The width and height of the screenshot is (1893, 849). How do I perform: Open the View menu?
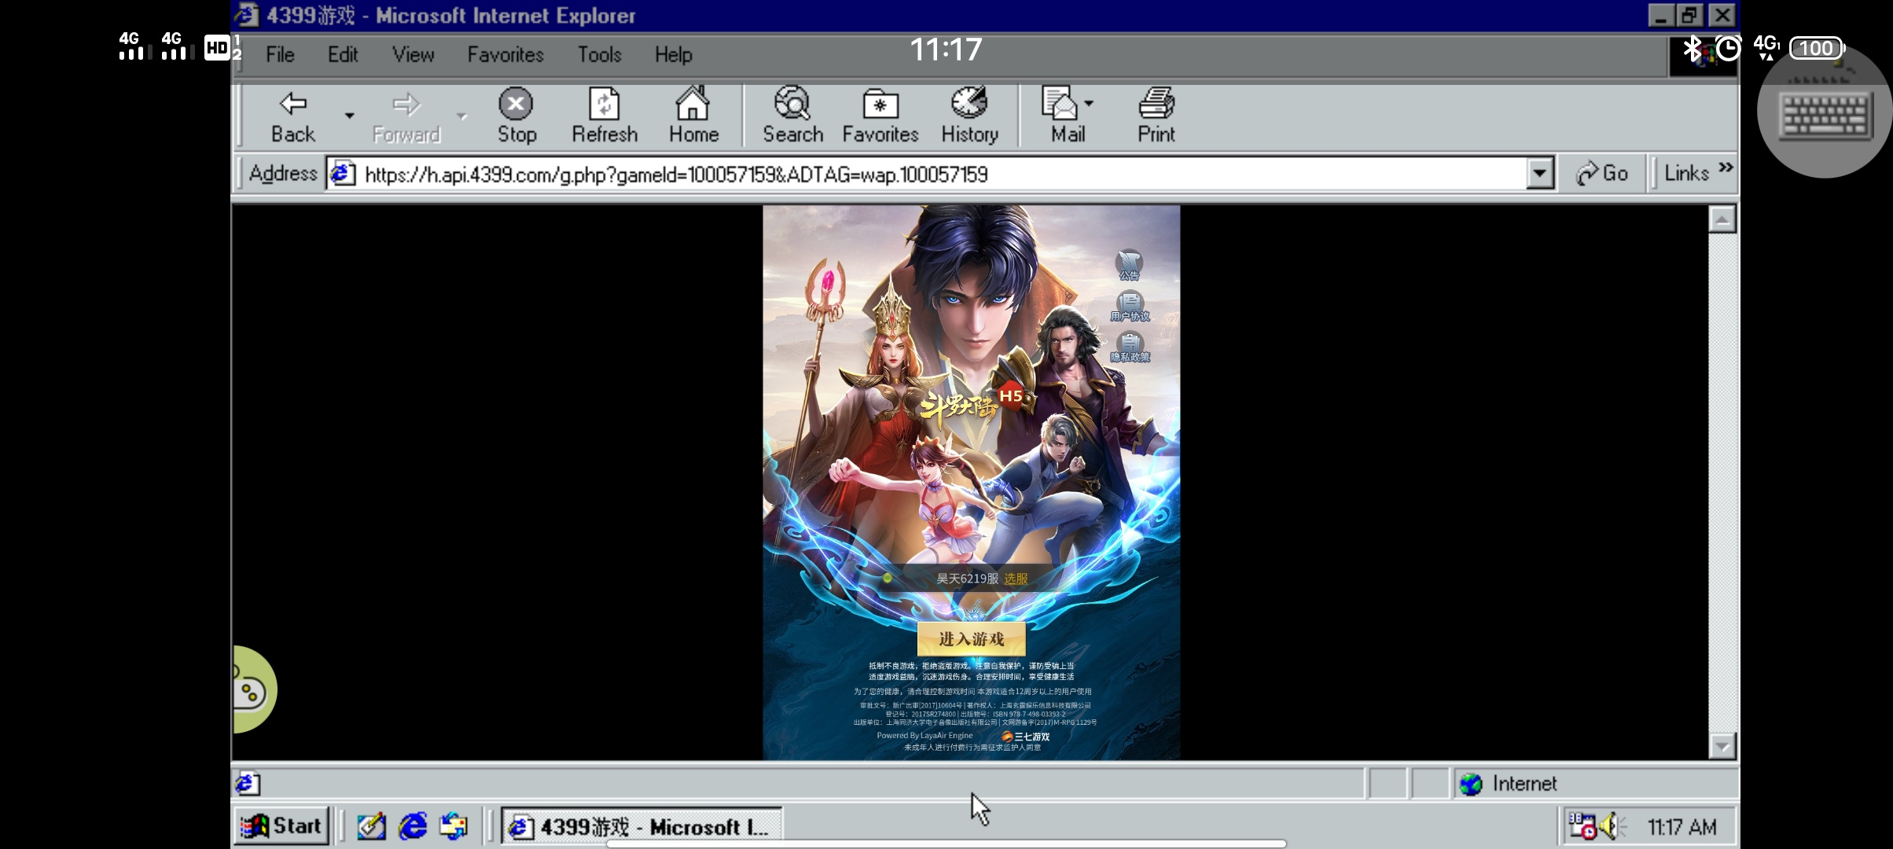coord(414,54)
